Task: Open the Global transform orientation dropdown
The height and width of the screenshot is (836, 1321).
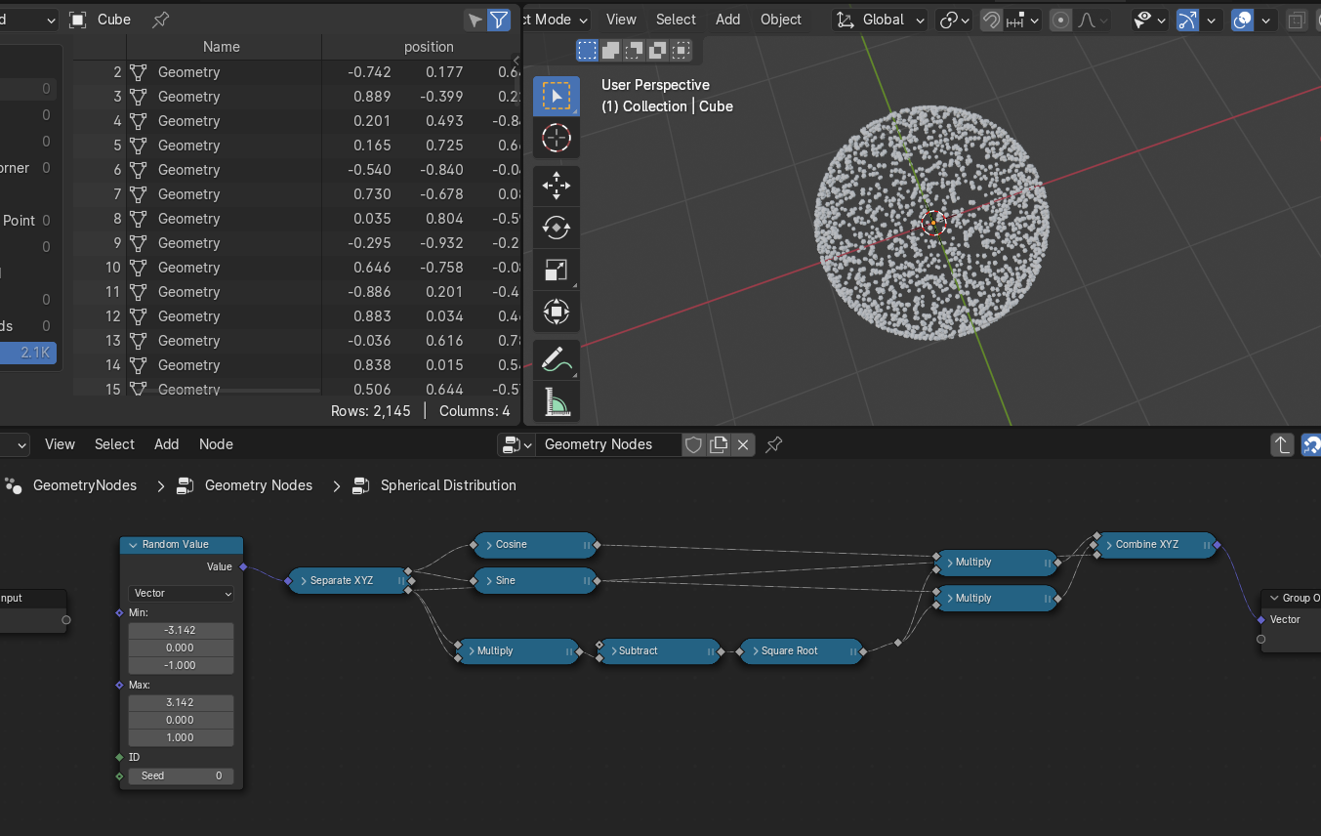Action: (x=883, y=20)
